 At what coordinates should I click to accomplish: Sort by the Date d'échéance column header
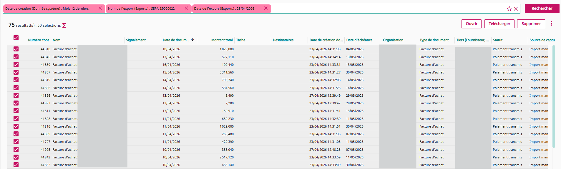(x=359, y=40)
